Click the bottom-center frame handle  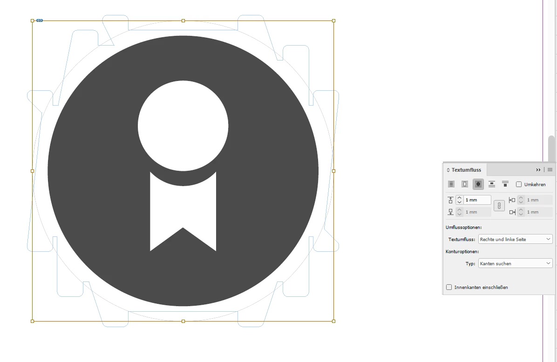(x=183, y=321)
